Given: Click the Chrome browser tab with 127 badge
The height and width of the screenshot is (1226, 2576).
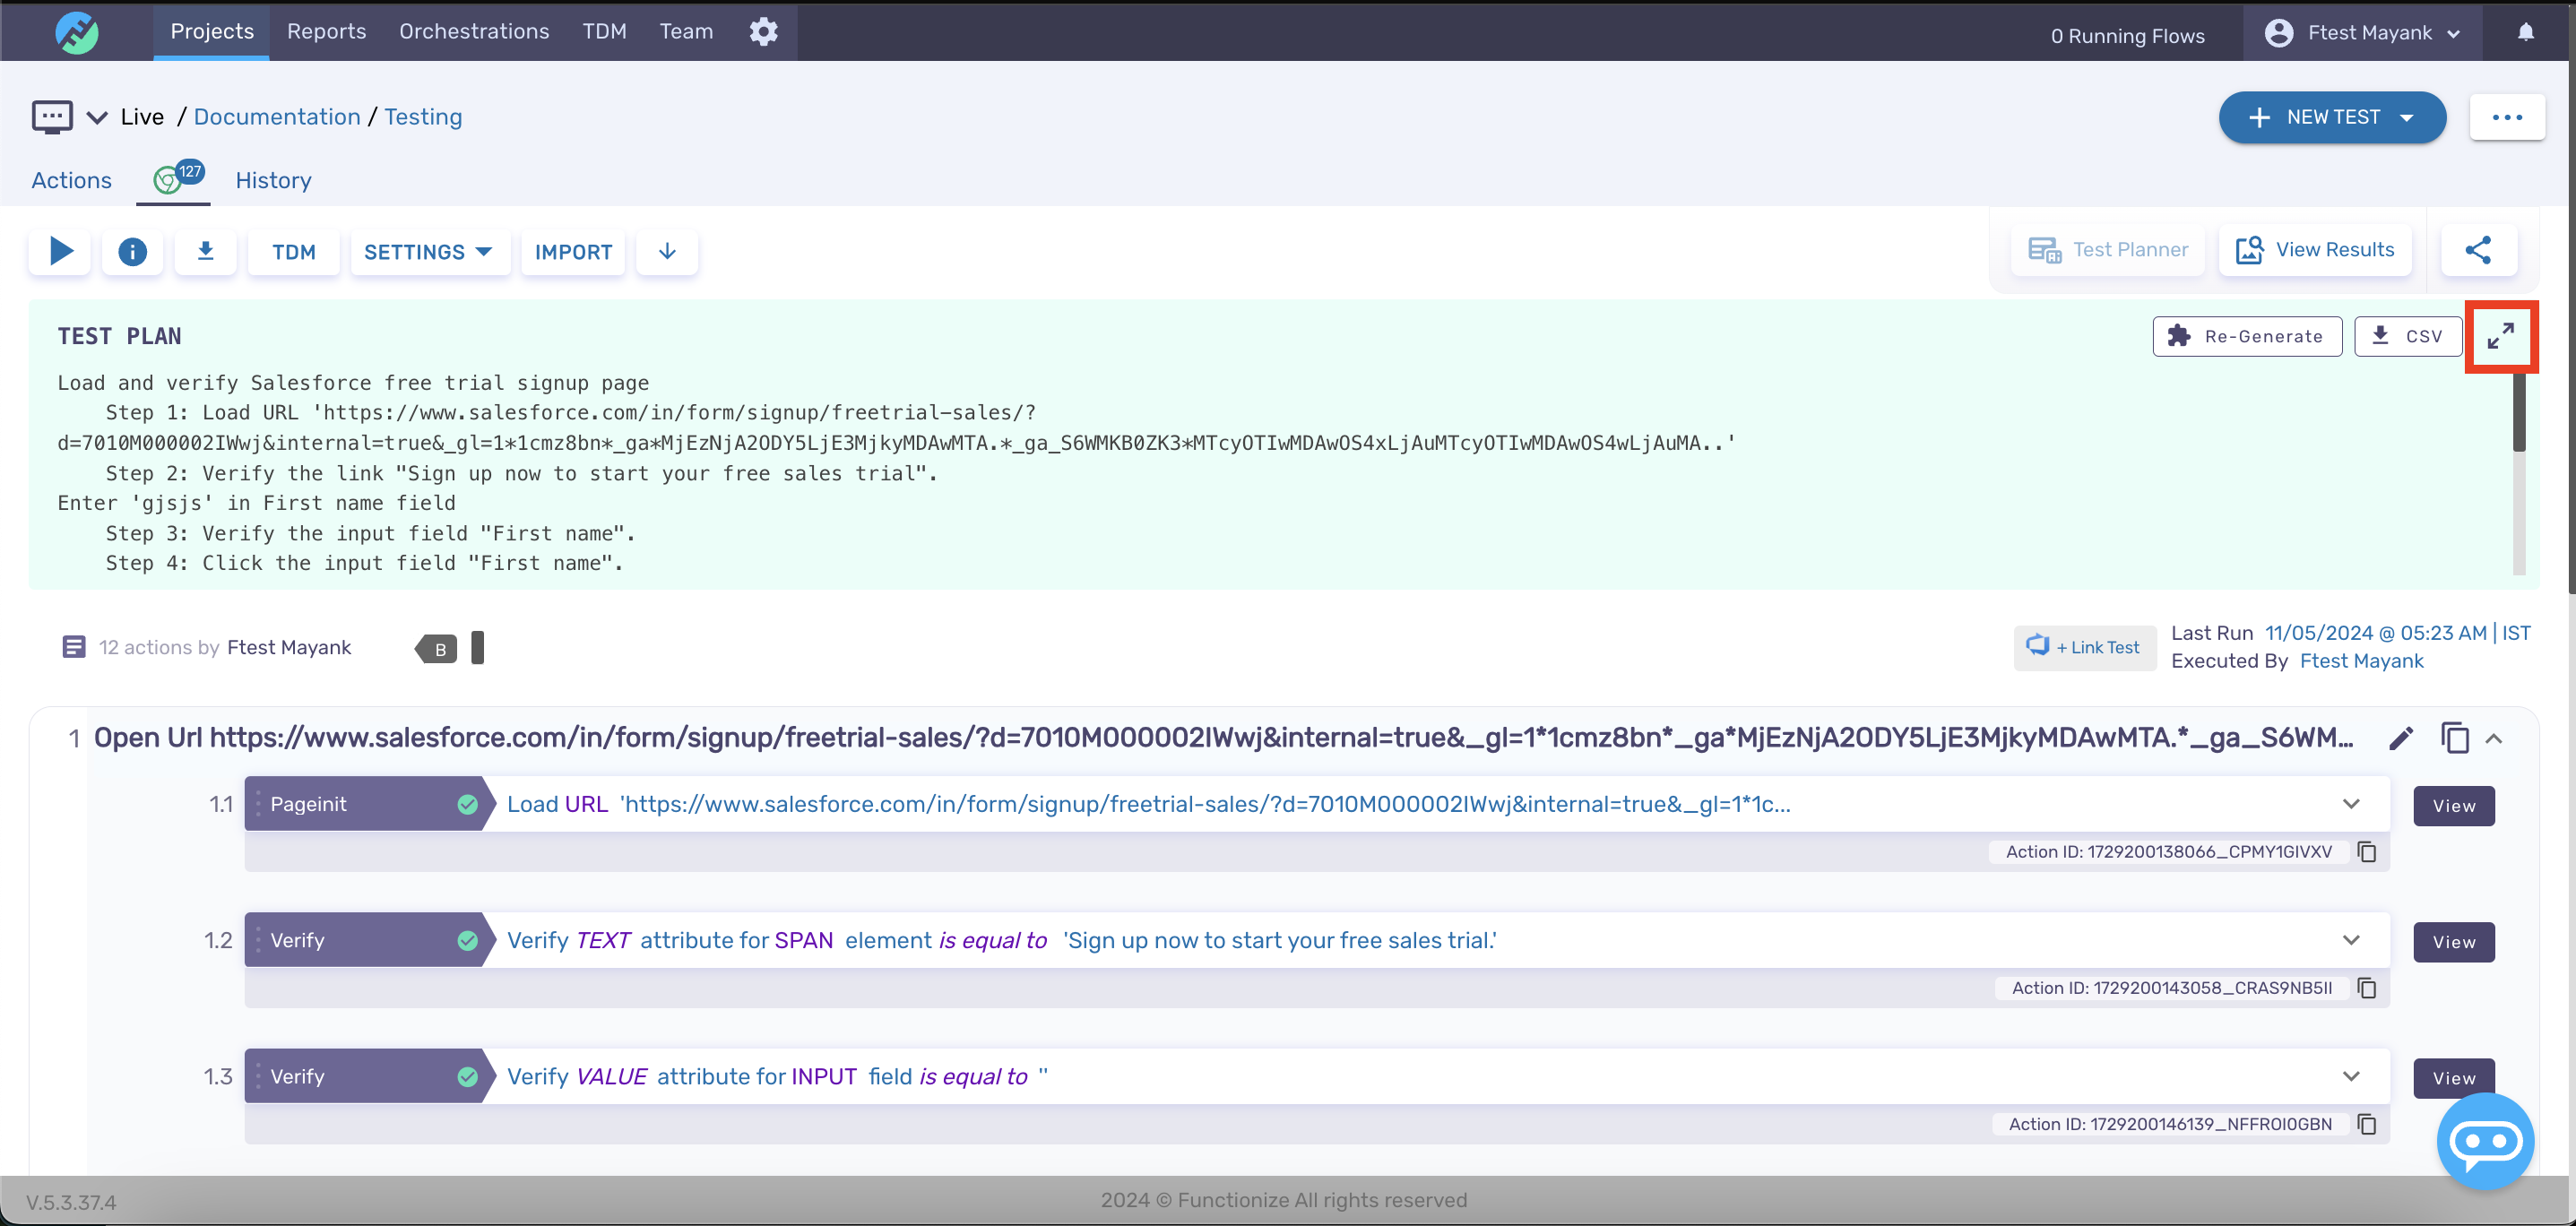Looking at the screenshot, I should 174,179.
